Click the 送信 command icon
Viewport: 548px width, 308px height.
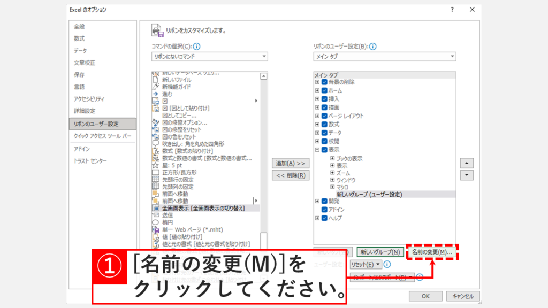tap(156, 214)
